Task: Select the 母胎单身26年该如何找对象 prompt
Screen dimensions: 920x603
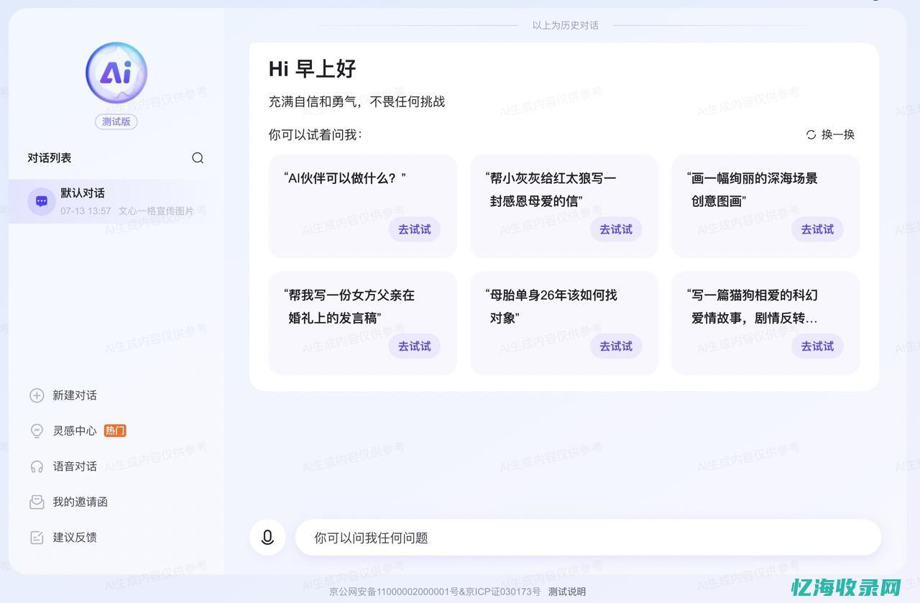Action: 551,306
